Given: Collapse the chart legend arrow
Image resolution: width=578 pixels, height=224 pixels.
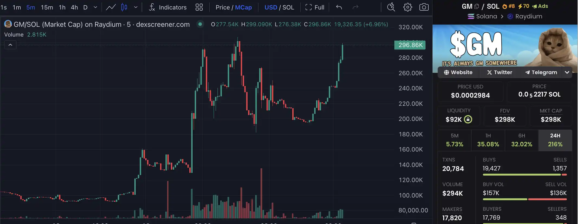Looking at the screenshot, I should (10, 45).
